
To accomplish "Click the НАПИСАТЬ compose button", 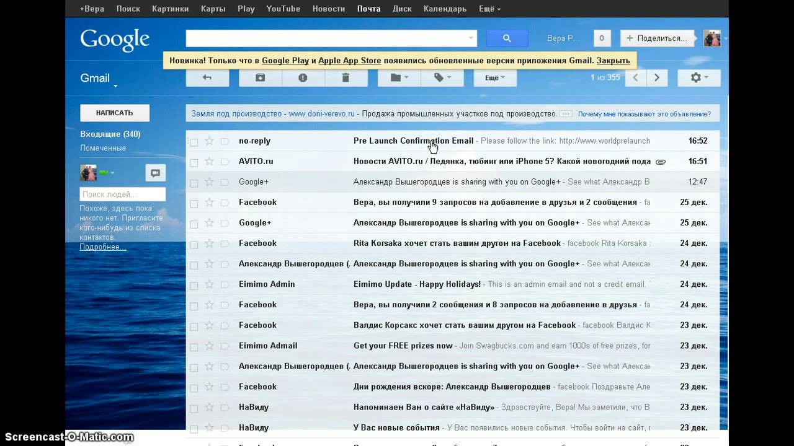I will point(115,113).
